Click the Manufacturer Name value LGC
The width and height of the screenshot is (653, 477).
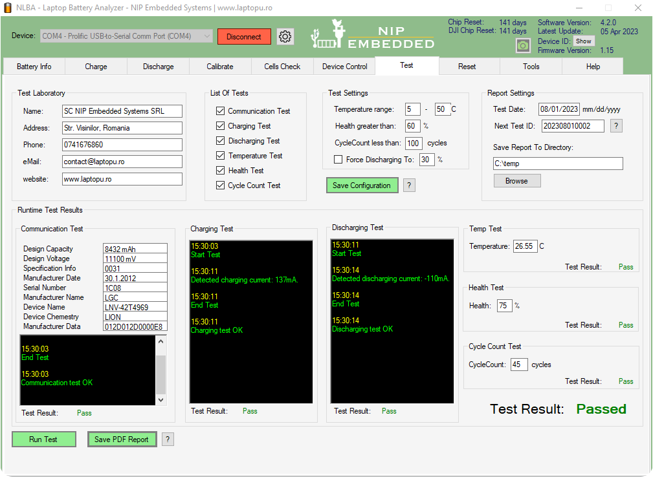[135, 298]
